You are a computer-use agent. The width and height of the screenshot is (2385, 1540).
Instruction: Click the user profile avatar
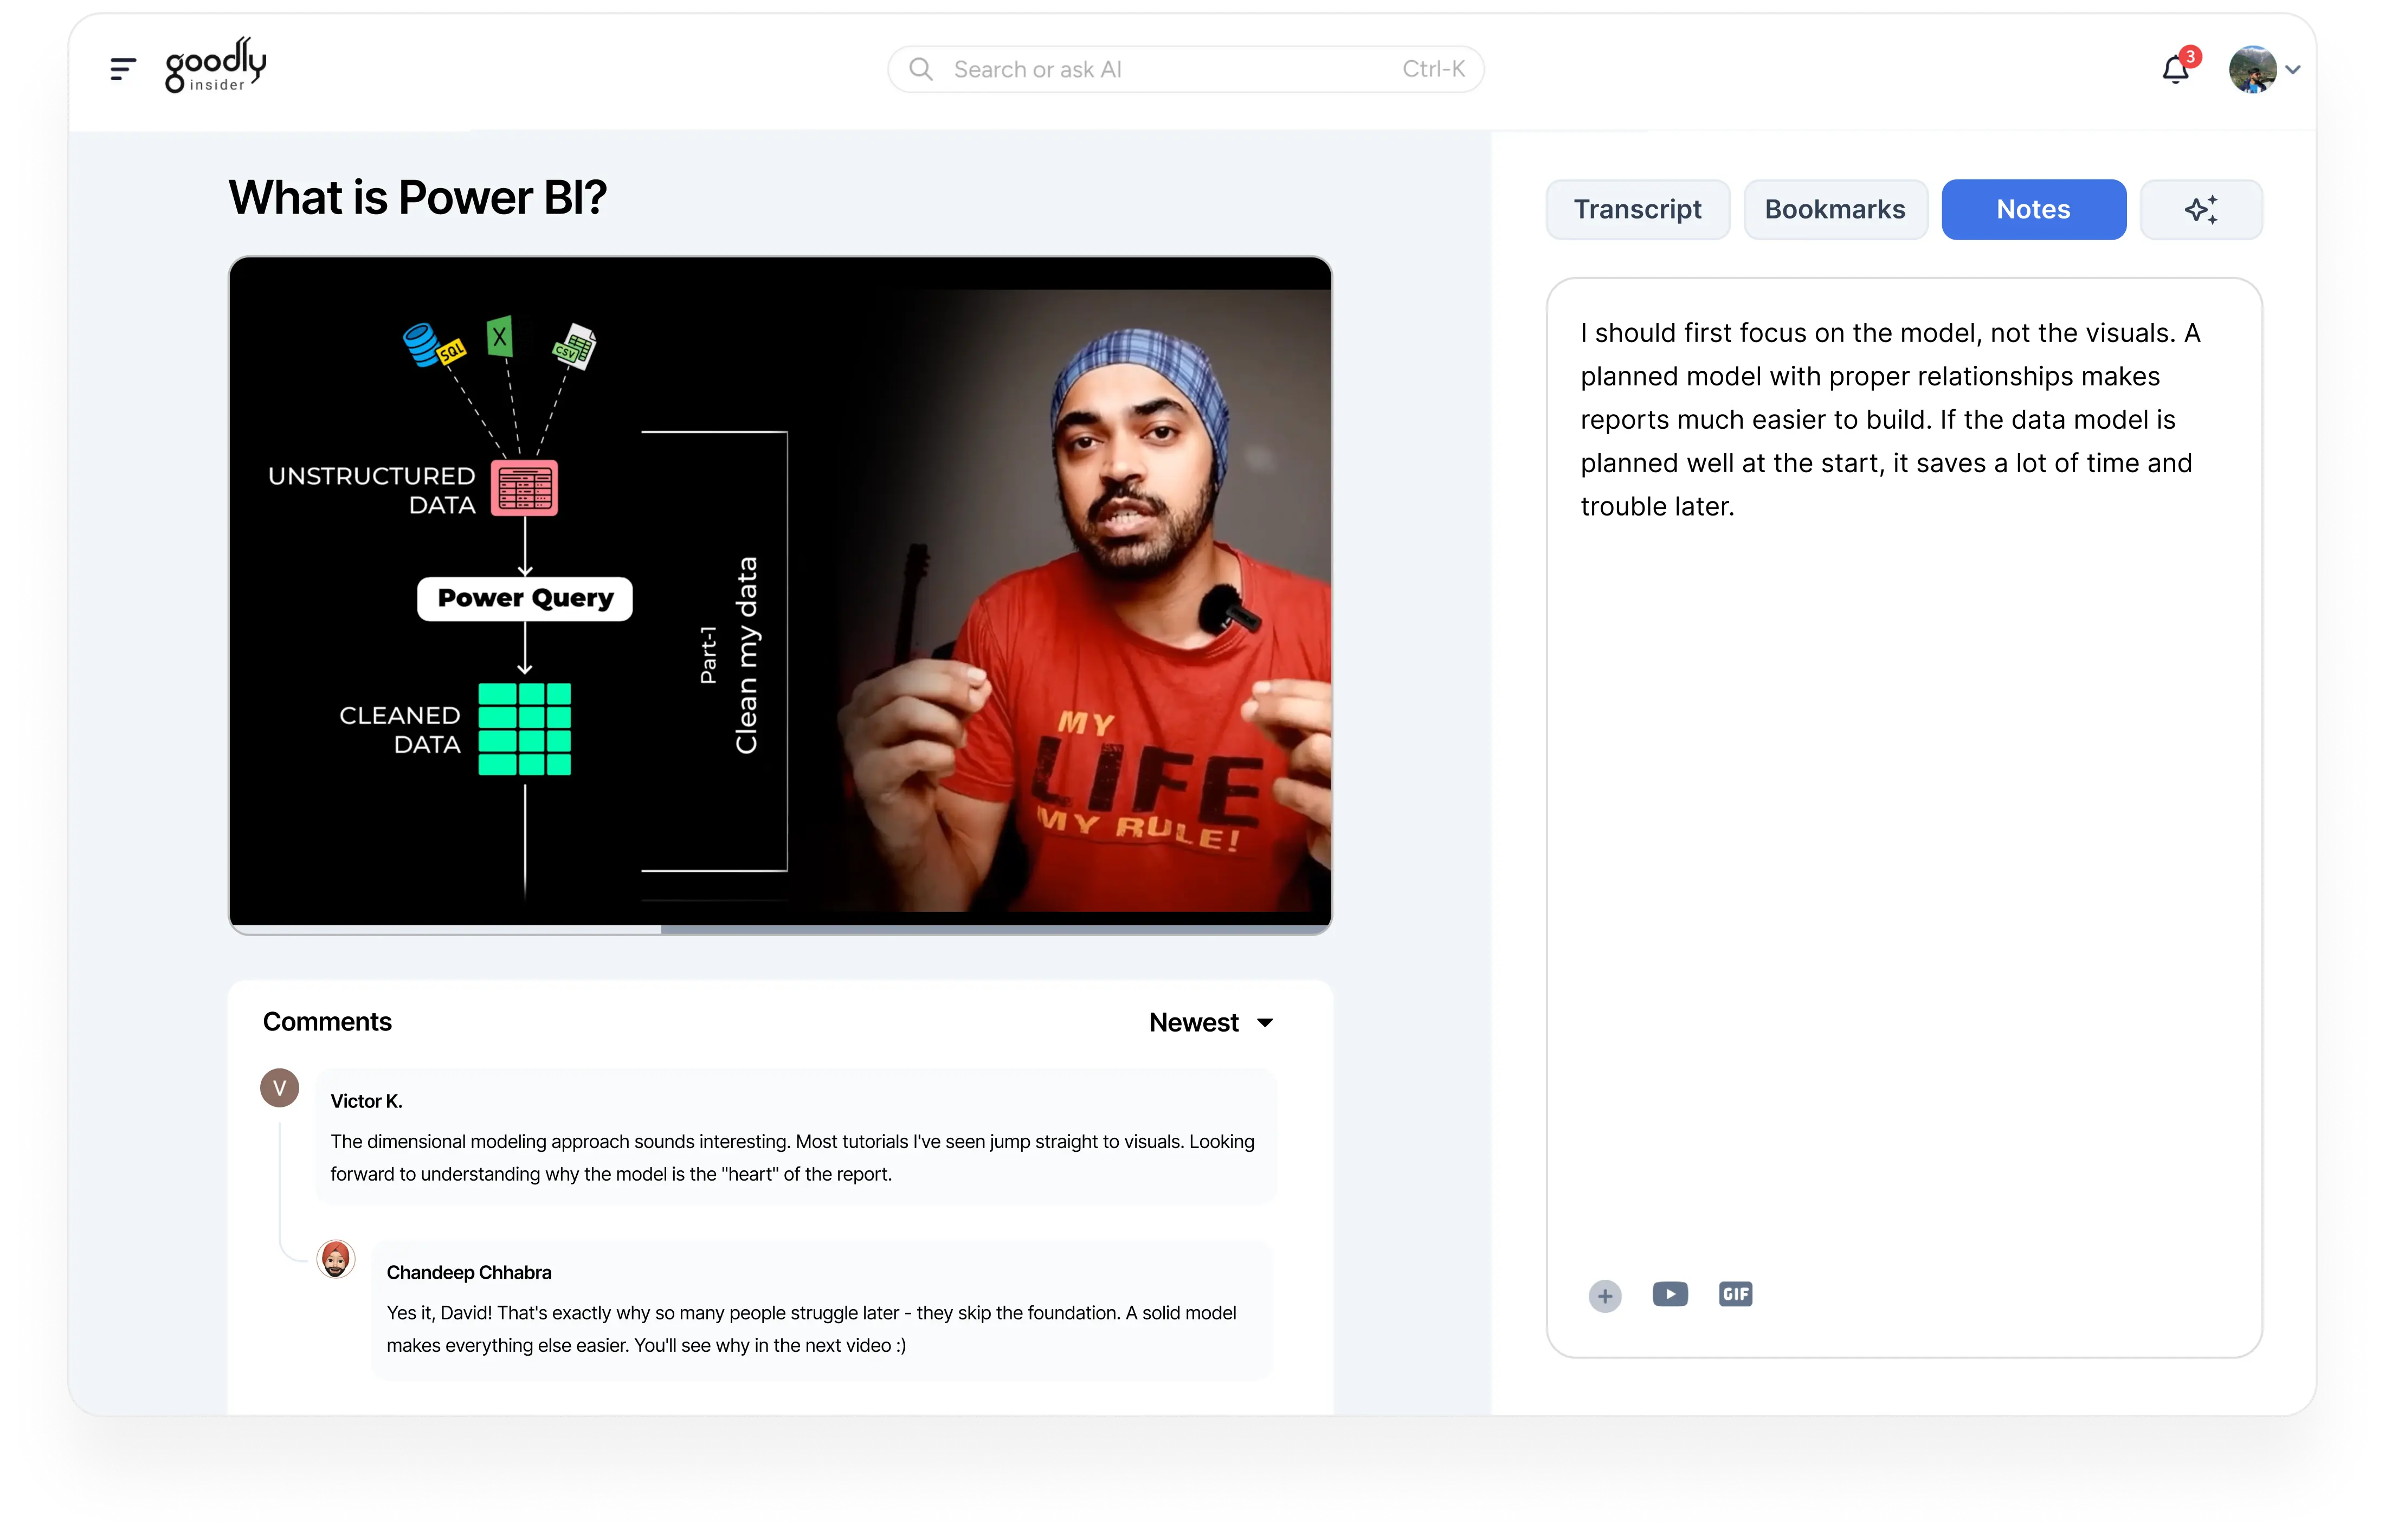[2252, 69]
